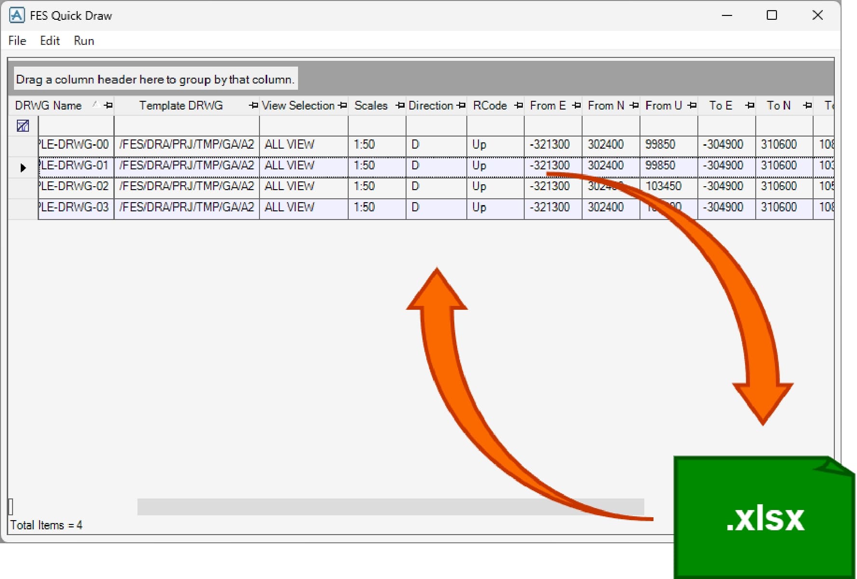Screen dimensions: 857x579
Task: Sort by the Direction column header
Action: [430, 106]
